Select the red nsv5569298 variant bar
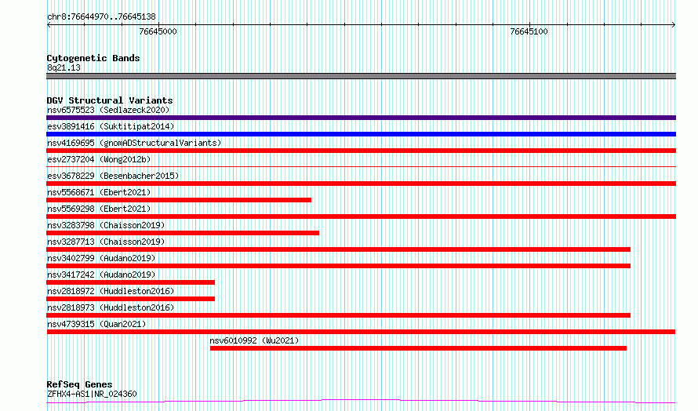 pyautogui.click(x=361, y=216)
